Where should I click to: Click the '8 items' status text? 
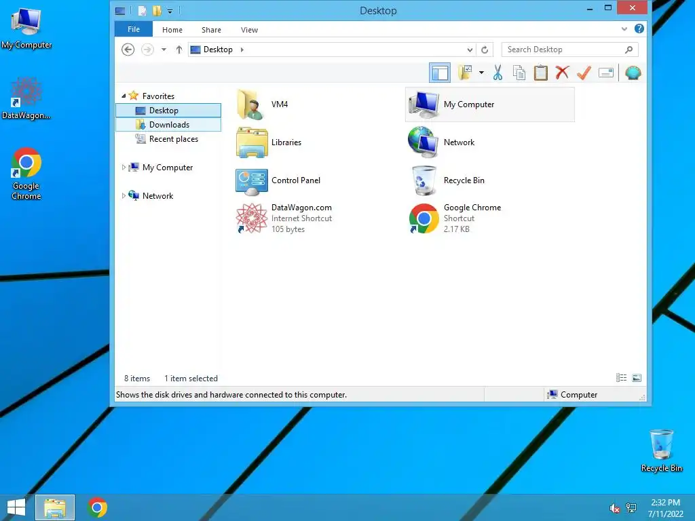coord(137,379)
